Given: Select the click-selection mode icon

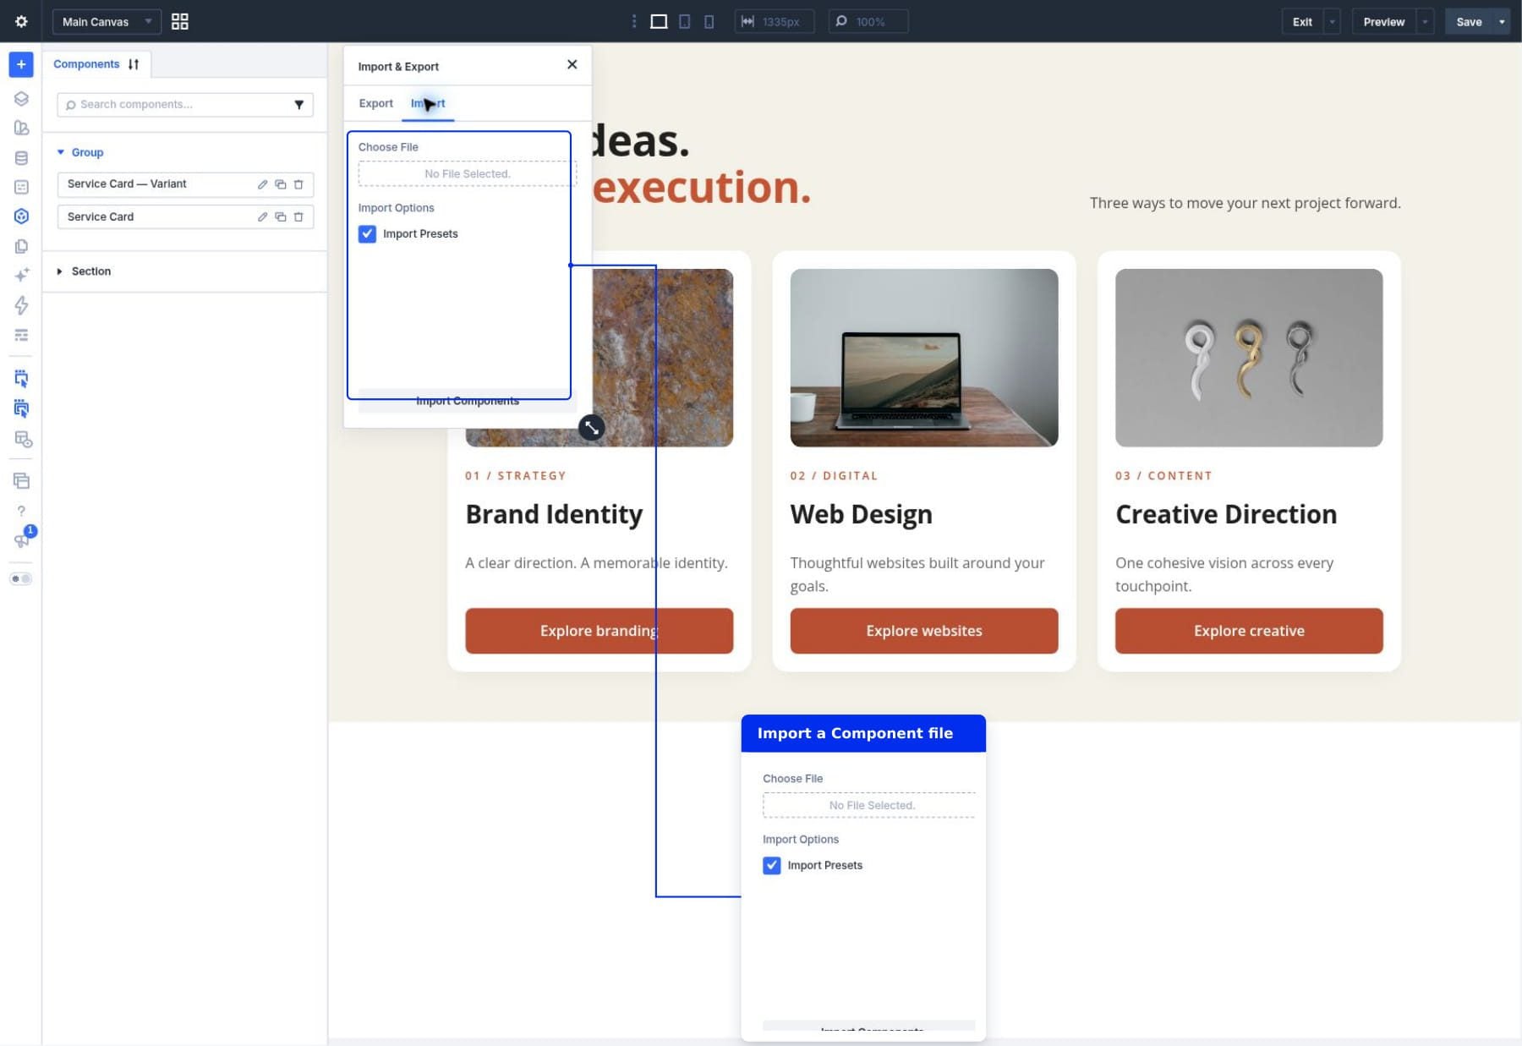Looking at the screenshot, I should pos(21,378).
